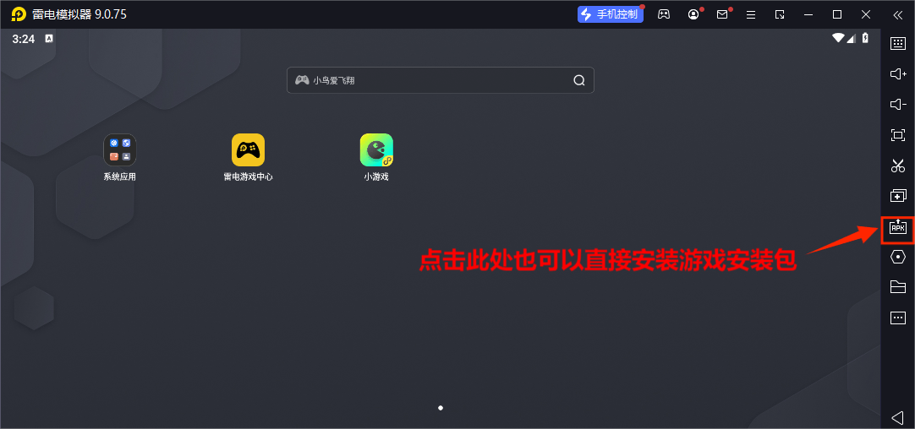
Task: Open the 系统应用 folder
Action: [x=119, y=150]
